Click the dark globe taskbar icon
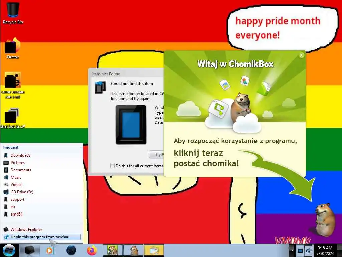Viewport: 342px width, 257px height. point(71,250)
